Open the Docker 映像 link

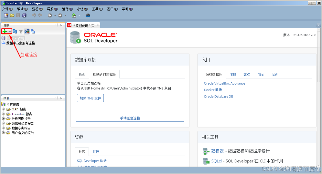213,90
